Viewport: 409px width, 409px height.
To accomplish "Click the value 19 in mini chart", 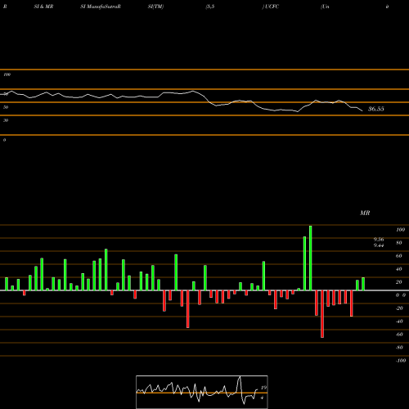I will coord(263,388).
